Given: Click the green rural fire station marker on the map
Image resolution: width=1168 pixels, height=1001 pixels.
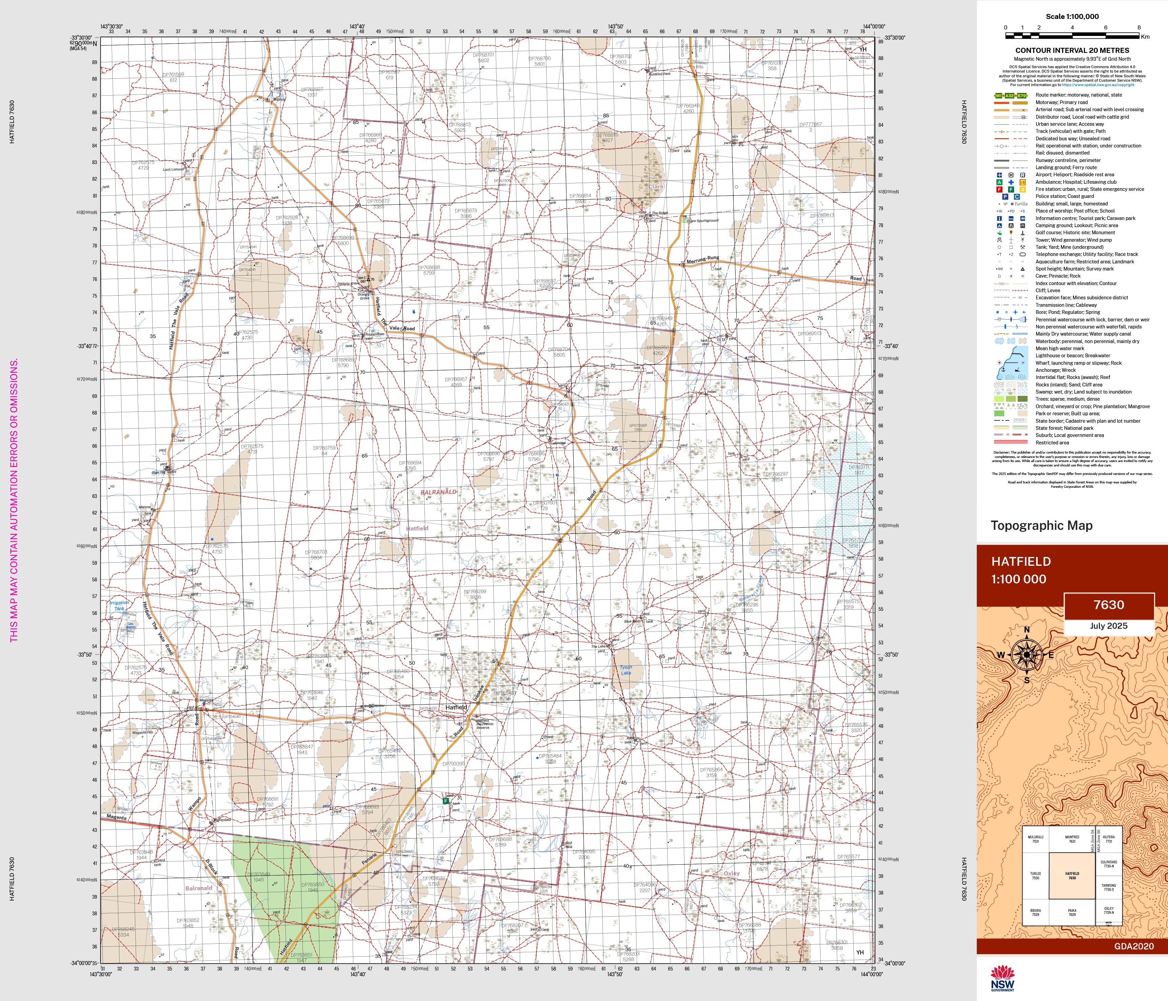Looking at the screenshot, I should (x=446, y=800).
